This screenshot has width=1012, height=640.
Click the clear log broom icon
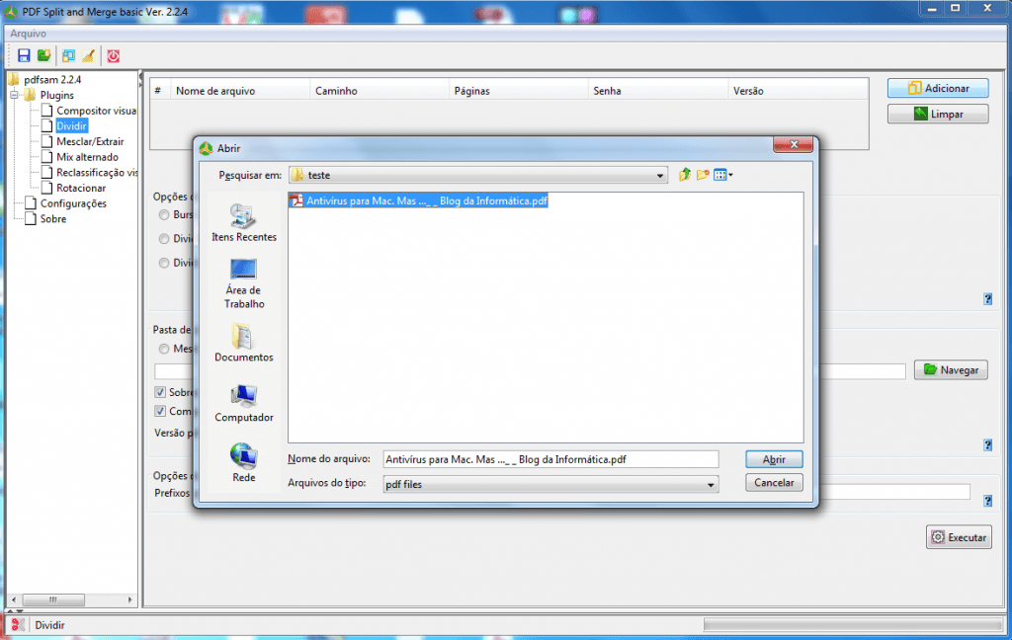tap(88, 55)
